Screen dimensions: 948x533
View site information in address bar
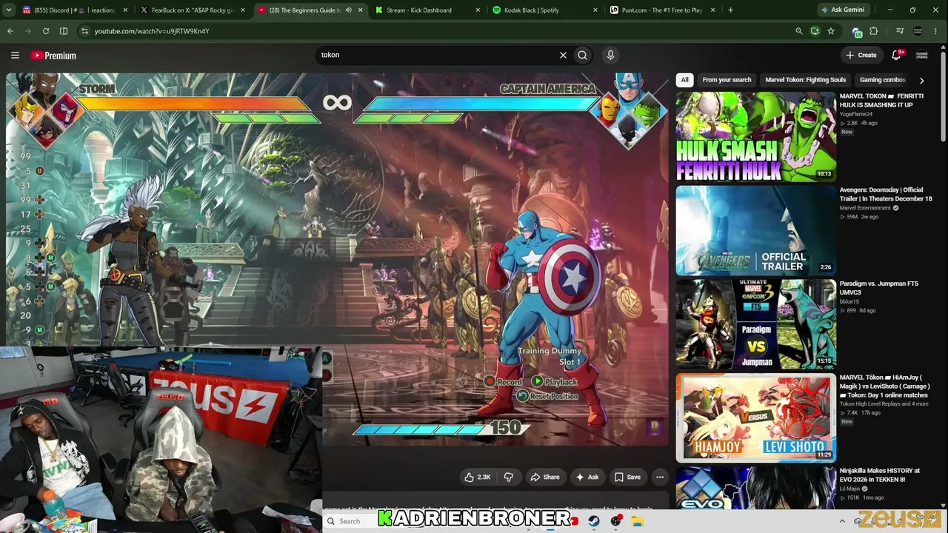pos(84,31)
